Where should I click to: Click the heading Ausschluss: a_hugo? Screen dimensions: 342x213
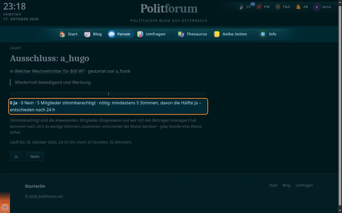49,58
